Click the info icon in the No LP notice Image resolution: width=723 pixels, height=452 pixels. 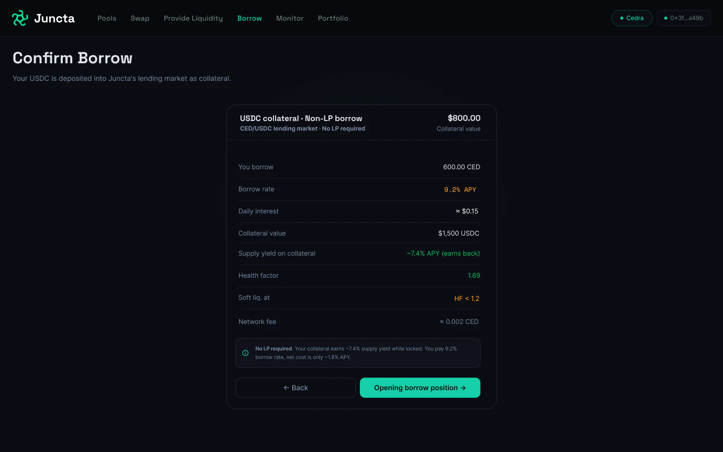246,353
